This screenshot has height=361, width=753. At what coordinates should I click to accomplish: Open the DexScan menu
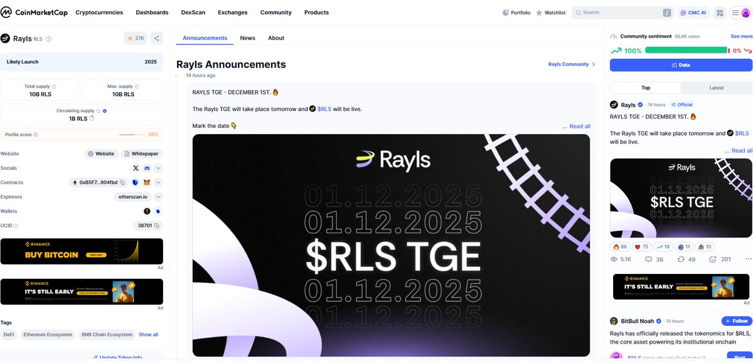193,13
